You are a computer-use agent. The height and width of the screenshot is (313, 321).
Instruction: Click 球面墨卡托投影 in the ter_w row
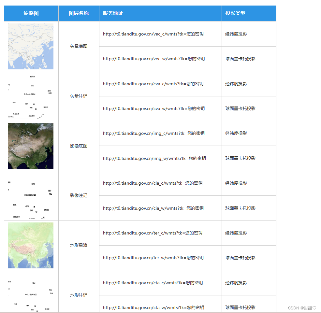(240, 258)
